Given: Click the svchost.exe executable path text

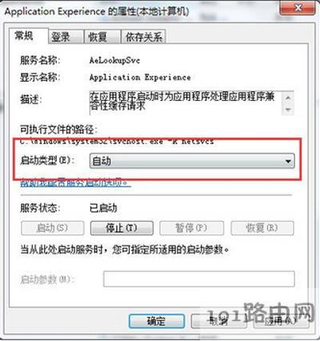Looking at the screenshot, I should click(x=117, y=142).
